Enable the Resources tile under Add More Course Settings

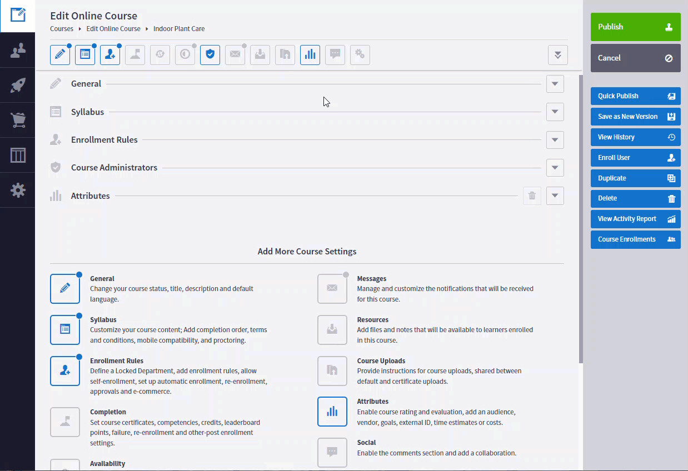coord(332,330)
